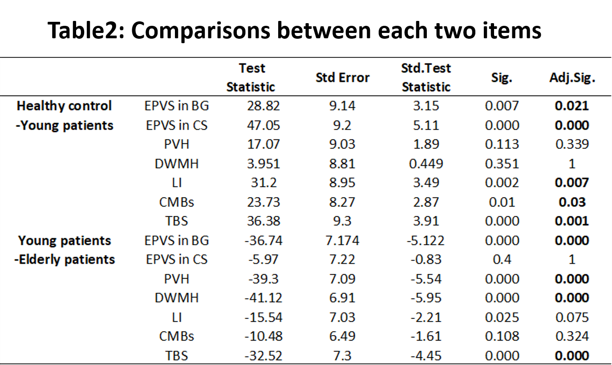612x365 pixels.
Task: Select the standard error value 7.174
Action: pos(342,241)
